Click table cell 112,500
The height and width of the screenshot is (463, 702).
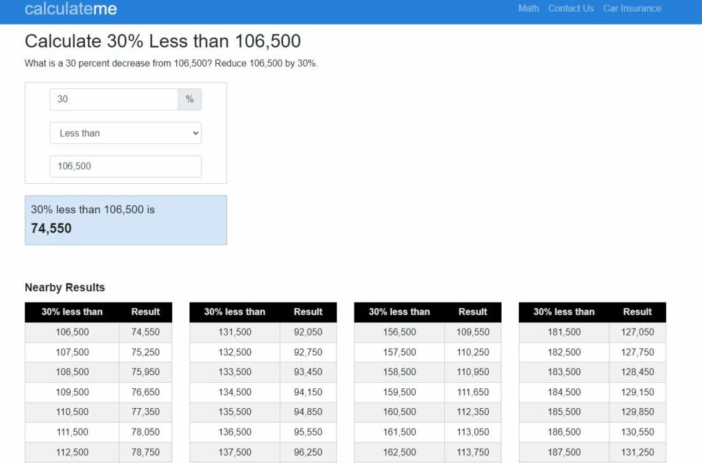[x=72, y=452]
